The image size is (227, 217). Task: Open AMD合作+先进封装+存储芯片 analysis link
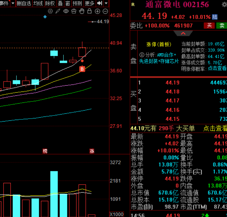(x=159, y=58)
